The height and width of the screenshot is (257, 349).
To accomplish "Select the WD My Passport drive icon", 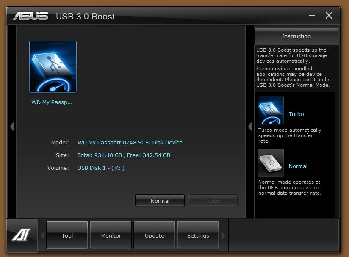I will pos(53,67).
